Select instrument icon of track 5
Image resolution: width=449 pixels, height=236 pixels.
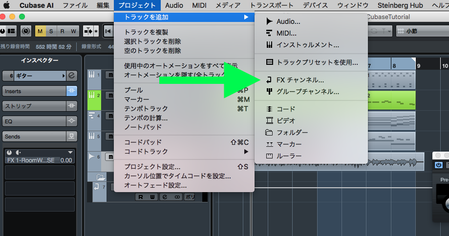pyautogui.click(x=92, y=136)
